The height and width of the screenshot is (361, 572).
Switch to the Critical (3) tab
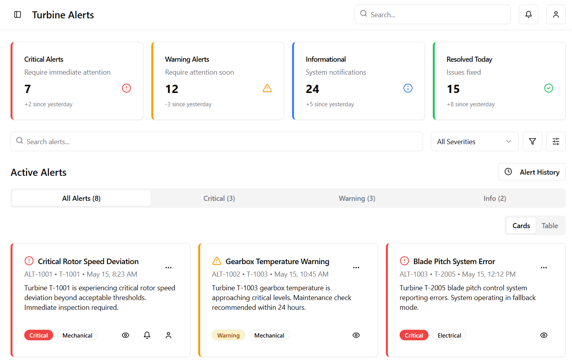point(219,198)
